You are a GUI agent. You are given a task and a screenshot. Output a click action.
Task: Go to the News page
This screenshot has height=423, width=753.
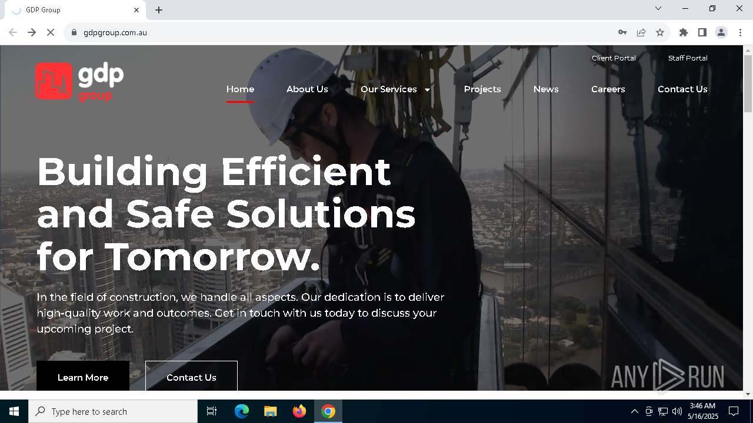coord(546,89)
